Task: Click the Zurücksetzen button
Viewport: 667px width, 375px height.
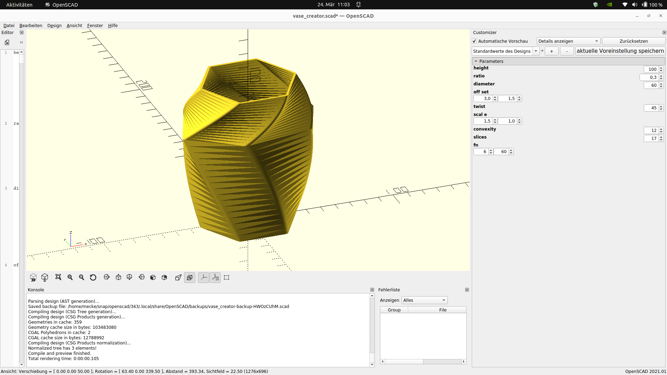Action: (x=633, y=41)
